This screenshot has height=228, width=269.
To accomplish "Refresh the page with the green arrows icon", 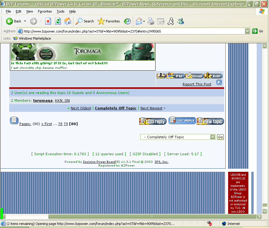I will [x=58, y=21].
